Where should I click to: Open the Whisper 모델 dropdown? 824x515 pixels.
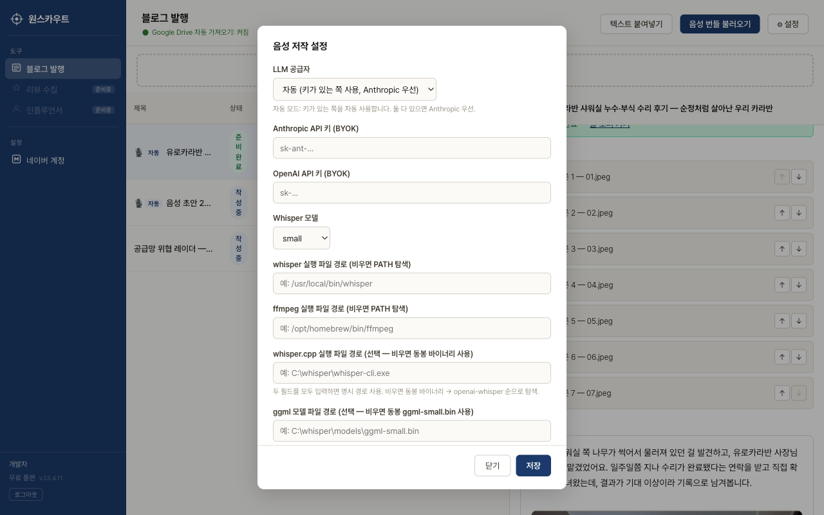(301, 238)
